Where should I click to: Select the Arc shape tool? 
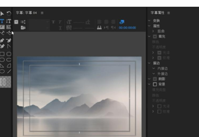(9, 66)
